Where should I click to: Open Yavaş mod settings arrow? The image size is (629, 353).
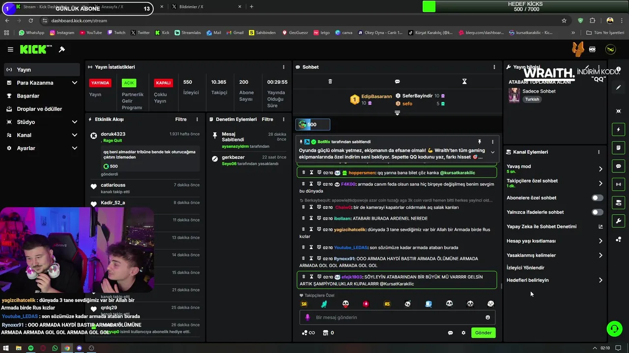[600, 169]
